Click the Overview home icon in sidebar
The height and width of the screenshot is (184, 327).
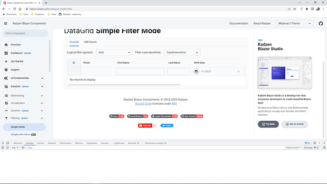click(x=6, y=45)
